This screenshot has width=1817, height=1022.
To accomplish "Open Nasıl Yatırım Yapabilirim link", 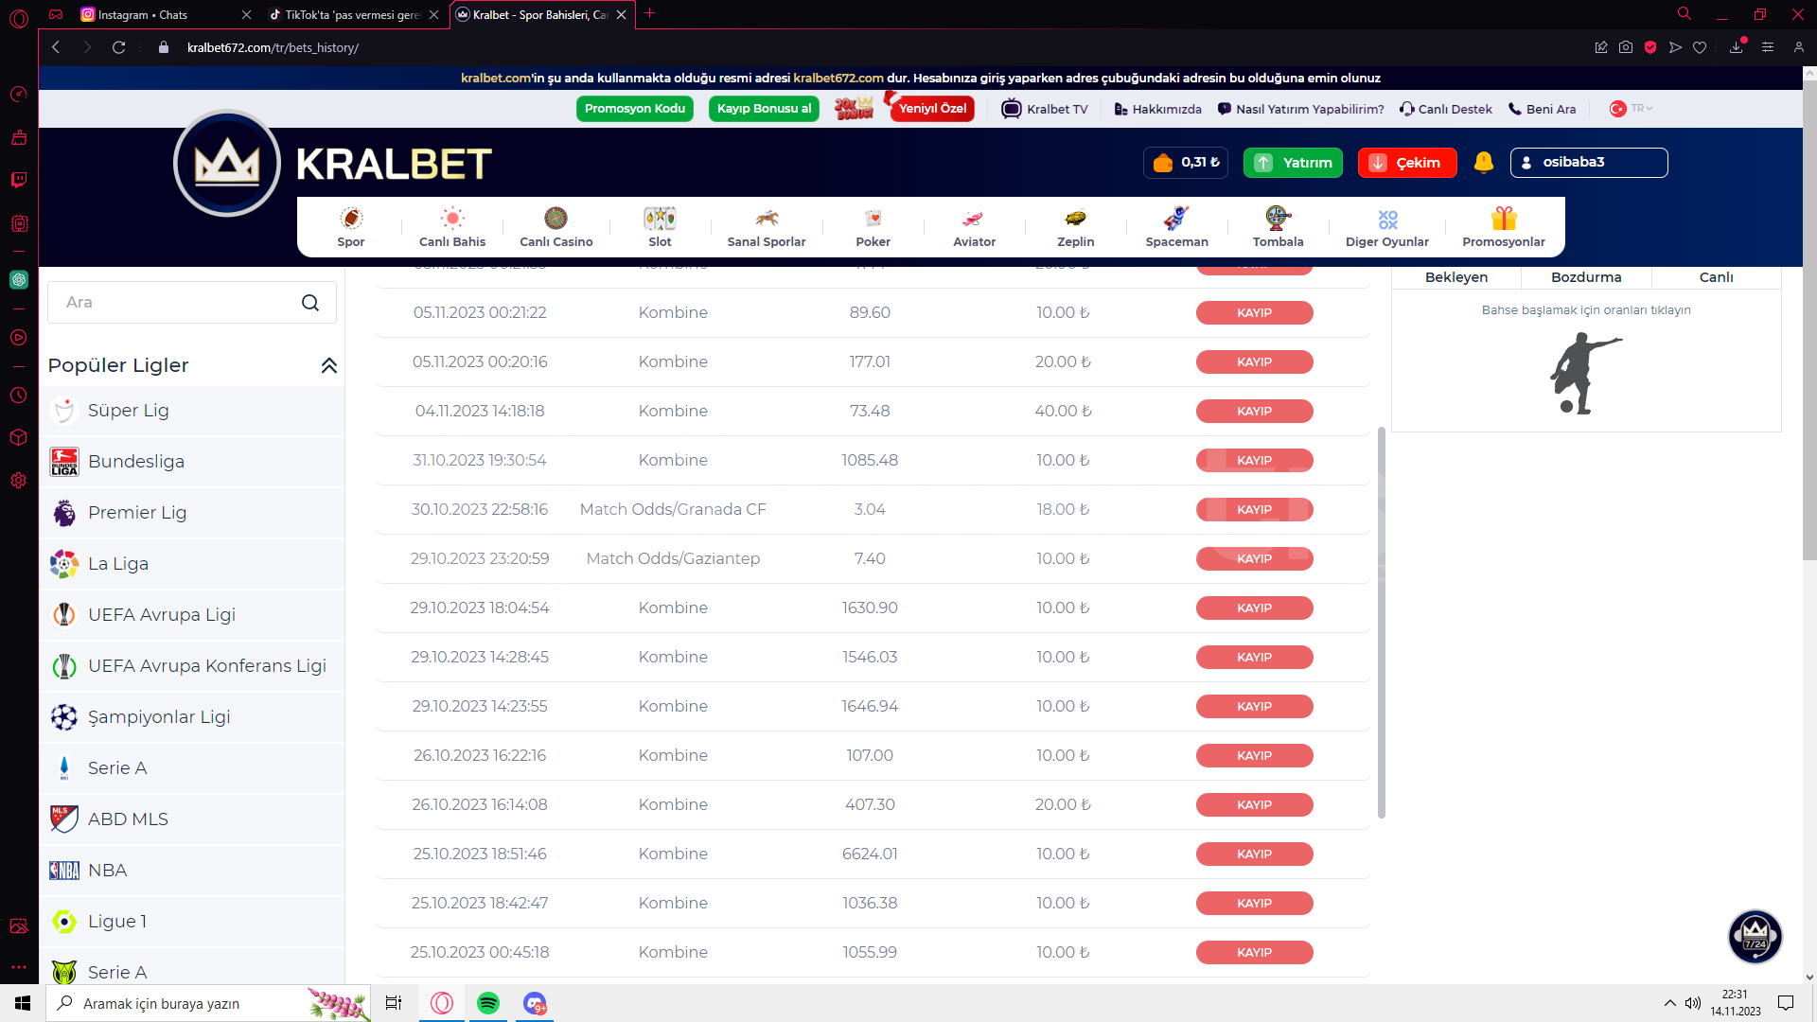I will (1300, 109).
